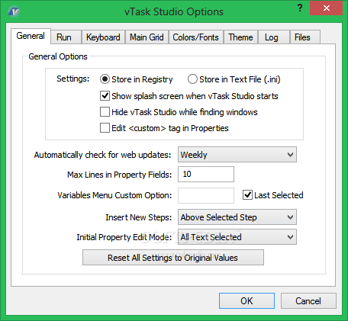The image size is (348, 321).
Task: Click the General Options group label
Action: click(x=58, y=56)
